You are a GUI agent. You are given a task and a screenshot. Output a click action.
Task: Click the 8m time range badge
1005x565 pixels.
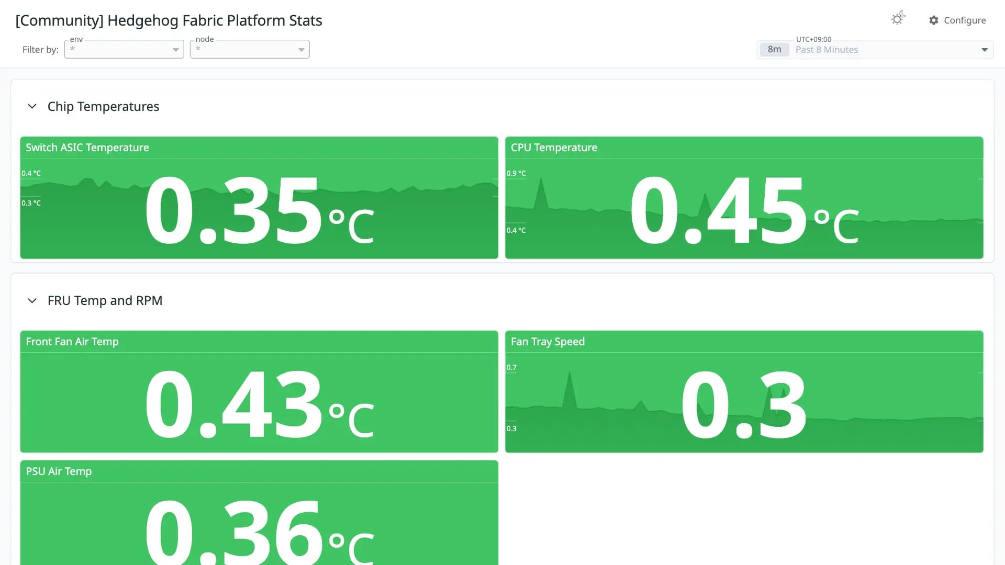[774, 49]
